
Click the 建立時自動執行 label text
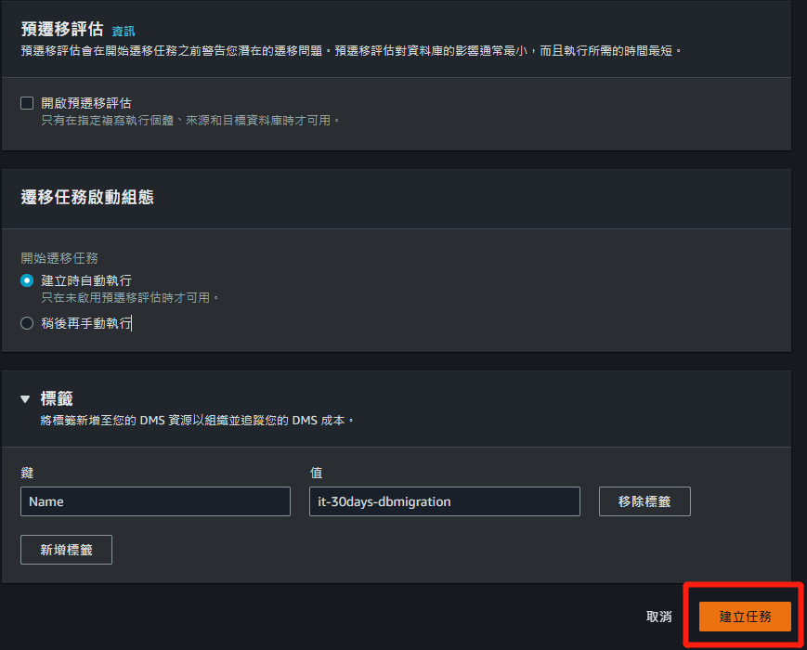pyautogui.click(x=86, y=280)
